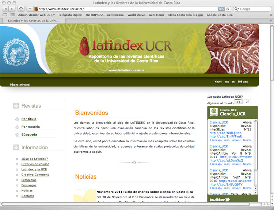Go back with the browser back arrow
Viewport: 274px width, 210px height.
pos(5,9)
